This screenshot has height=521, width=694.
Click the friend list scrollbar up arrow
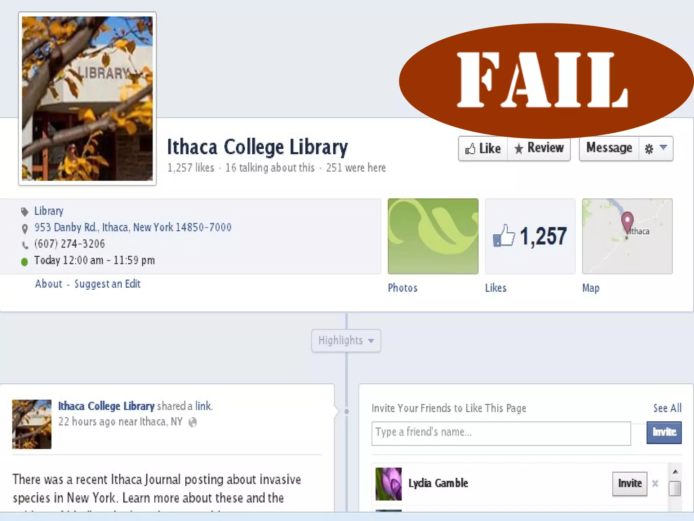pos(675,472)
